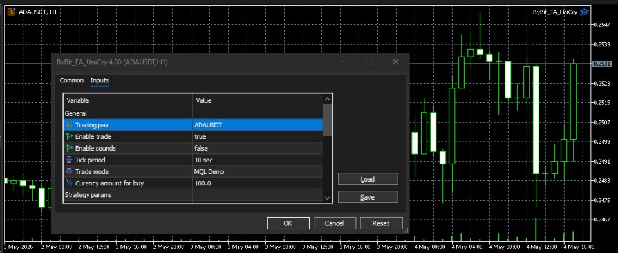Select the Trade mode row label
This screenshot has height=253, width=618.
coord(92,171)
